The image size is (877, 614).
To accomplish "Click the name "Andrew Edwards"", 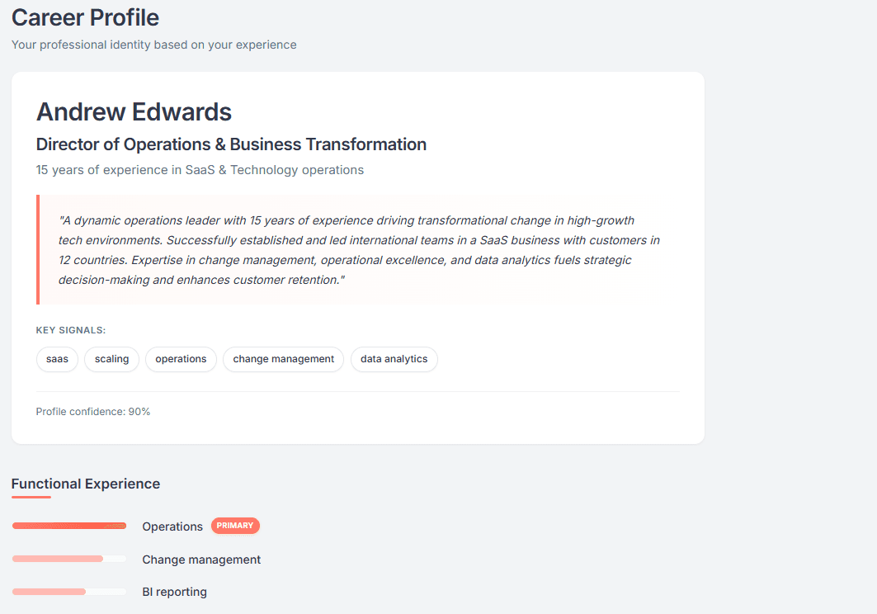I will 134,111.
